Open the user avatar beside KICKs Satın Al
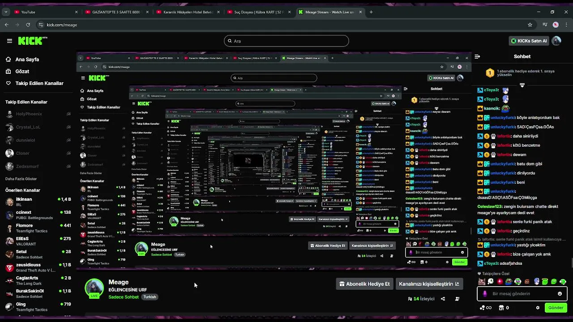The height and width of the screenshot is (322, 573). coord(556,41)
